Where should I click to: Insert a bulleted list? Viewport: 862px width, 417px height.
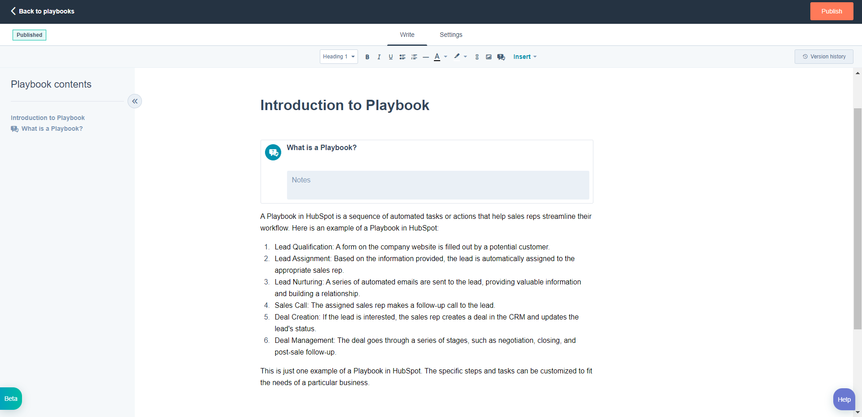402,57
